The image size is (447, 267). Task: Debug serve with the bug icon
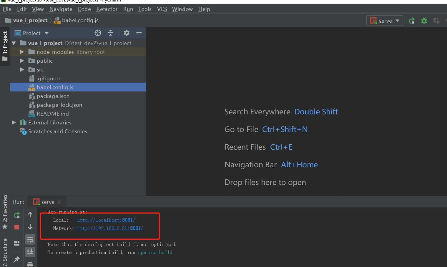coord(424,21)
